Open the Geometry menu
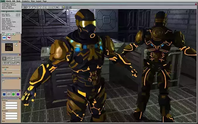The height and width of the screenshot is (124, 198). [26, 1]
